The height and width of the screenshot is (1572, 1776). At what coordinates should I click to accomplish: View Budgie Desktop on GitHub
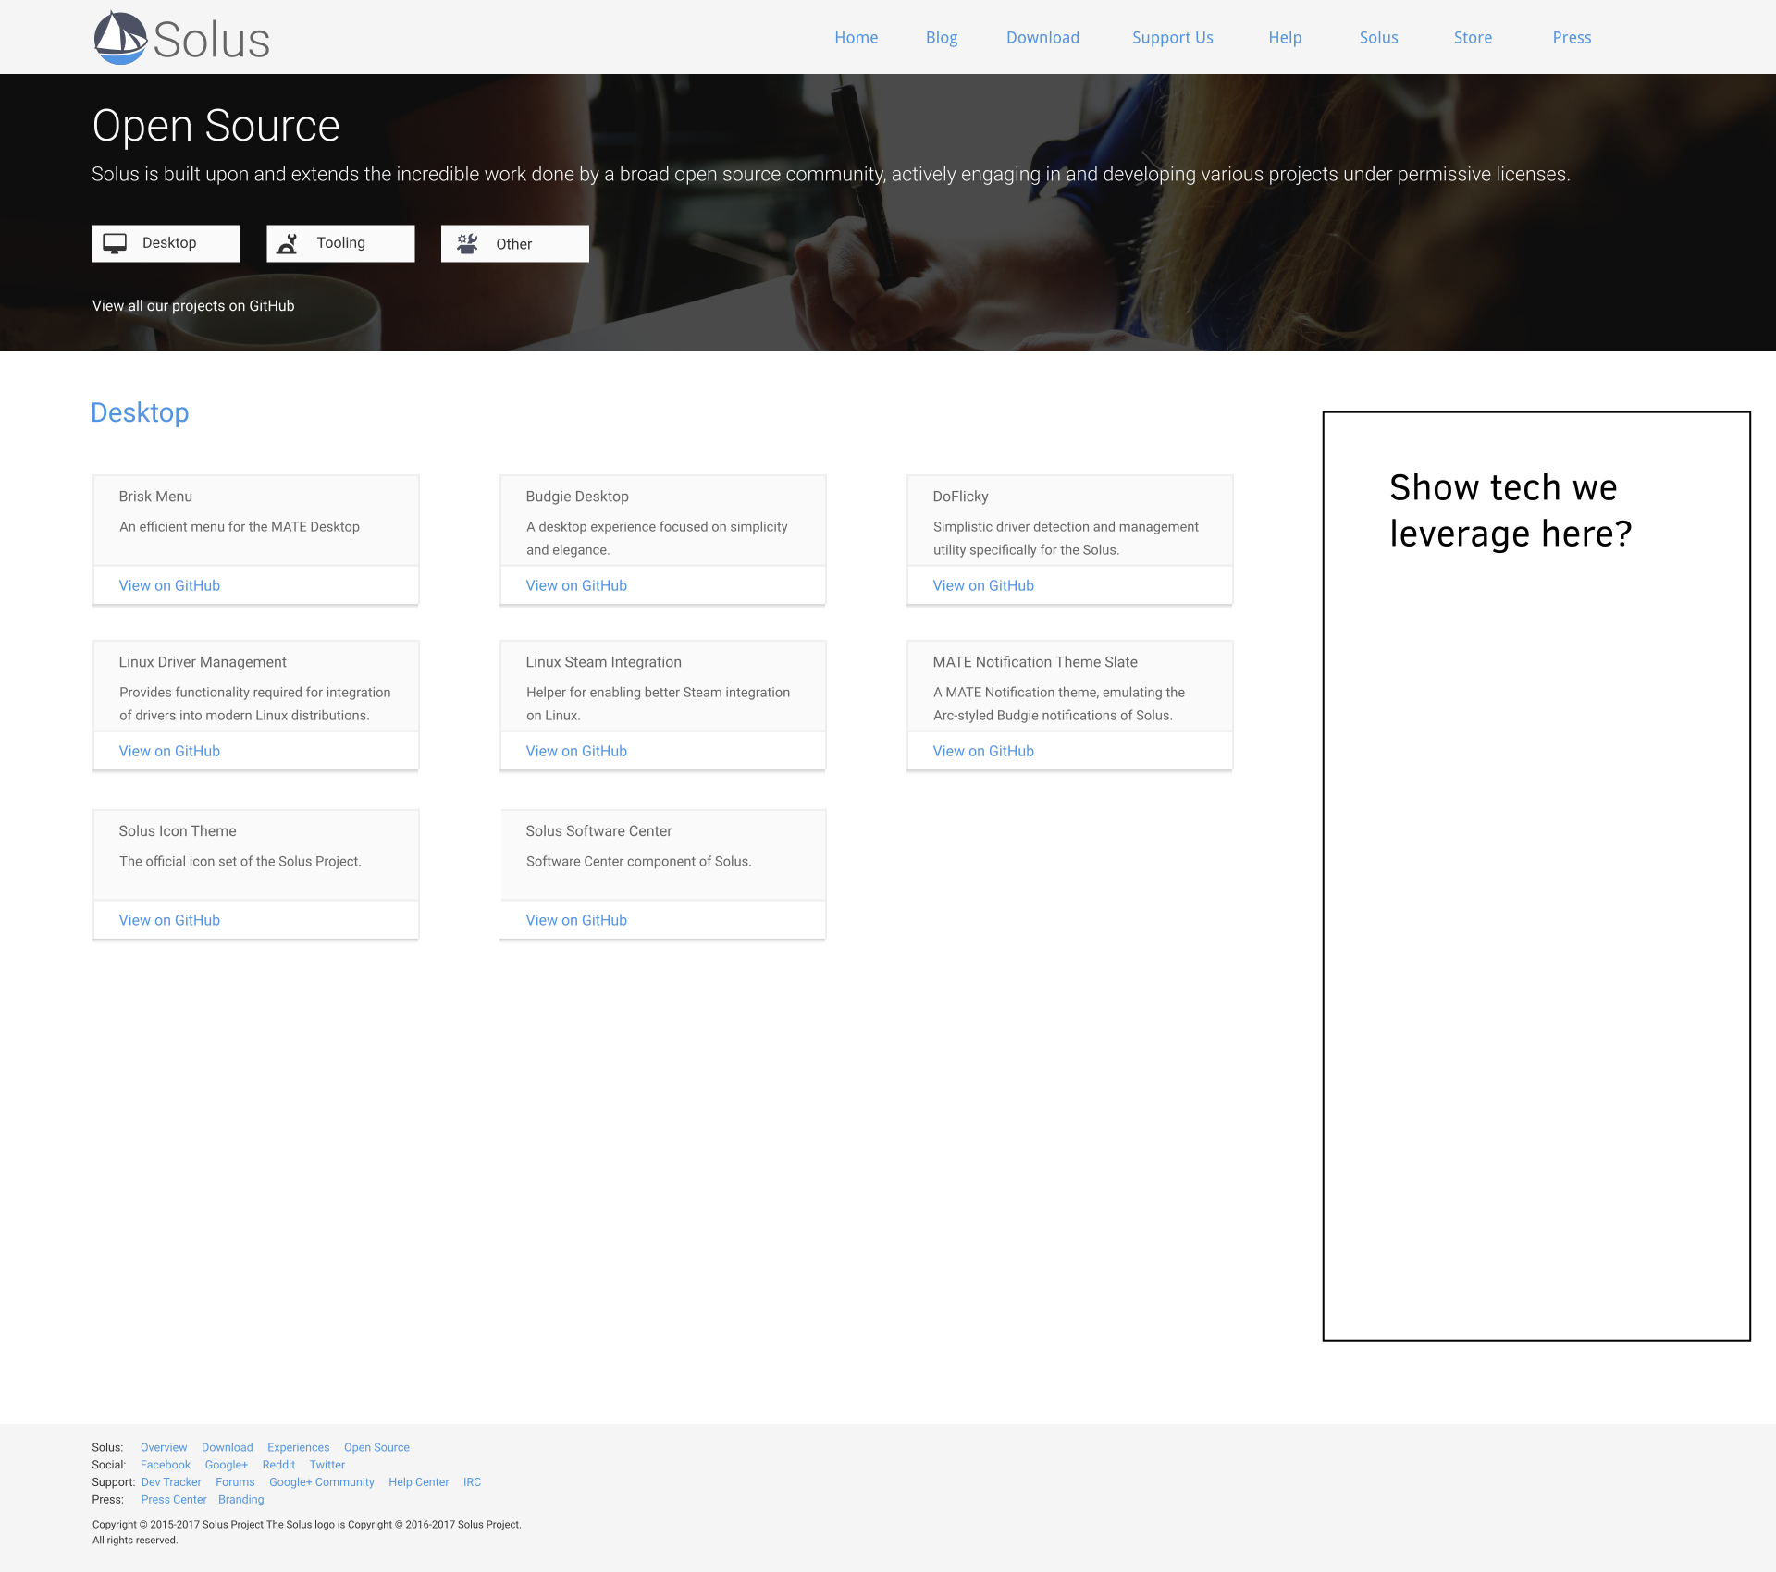tap(576, 585)
